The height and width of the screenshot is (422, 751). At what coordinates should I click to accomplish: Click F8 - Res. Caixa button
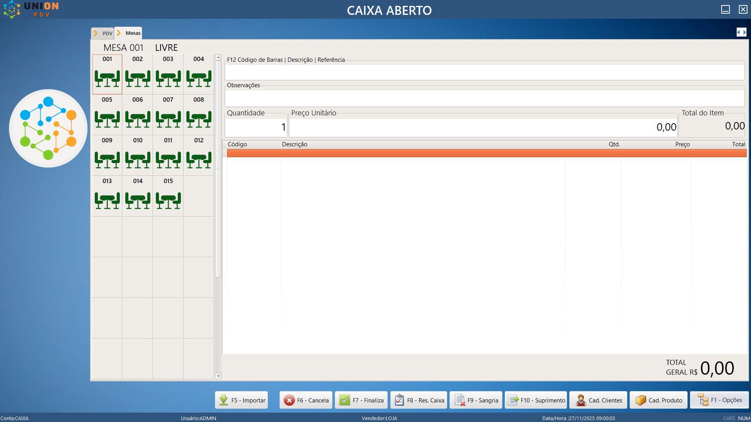[419, 400]
